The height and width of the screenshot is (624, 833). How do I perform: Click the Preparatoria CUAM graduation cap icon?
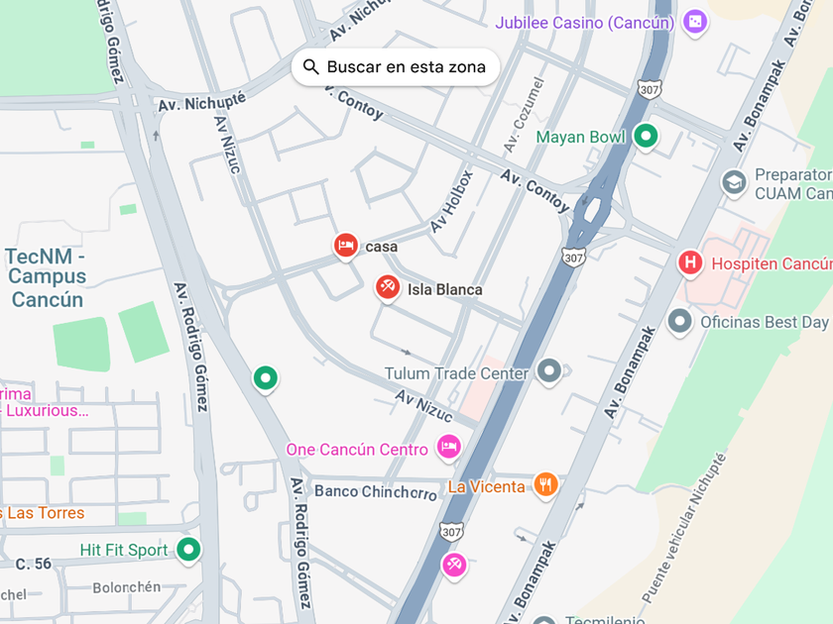[734, 183]
